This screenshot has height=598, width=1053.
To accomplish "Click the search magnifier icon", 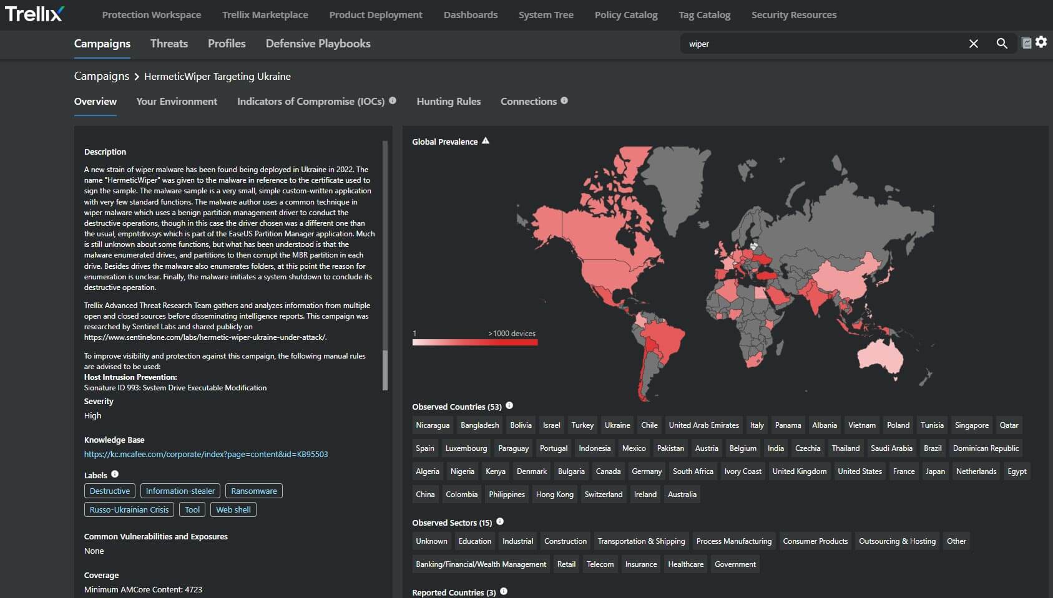I will 1002,44.
